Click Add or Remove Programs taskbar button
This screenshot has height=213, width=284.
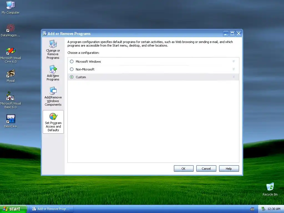click(52, 209)
